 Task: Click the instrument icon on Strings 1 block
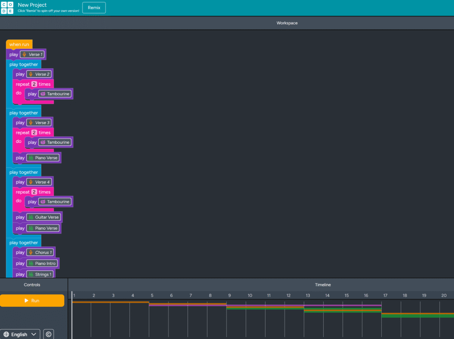31,274
